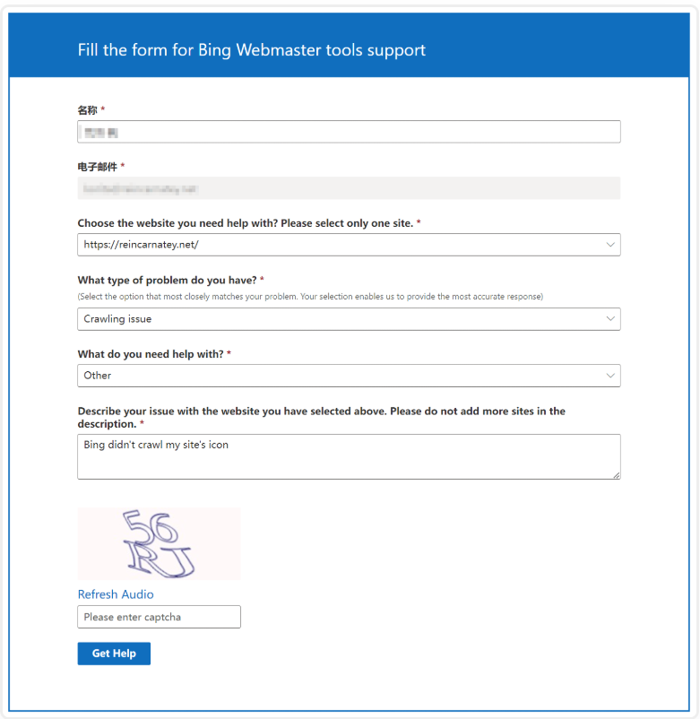Image resolution: width=700 pixels, height=719 pixels.
Task: Click the 'What do you need help with?' label
Action: [x=150, y=354]
